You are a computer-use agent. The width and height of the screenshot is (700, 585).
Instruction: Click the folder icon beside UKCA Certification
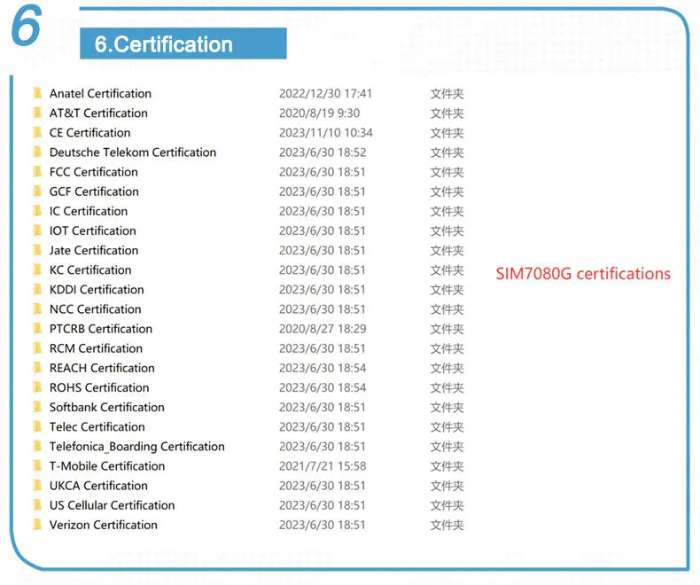(37, 486)
